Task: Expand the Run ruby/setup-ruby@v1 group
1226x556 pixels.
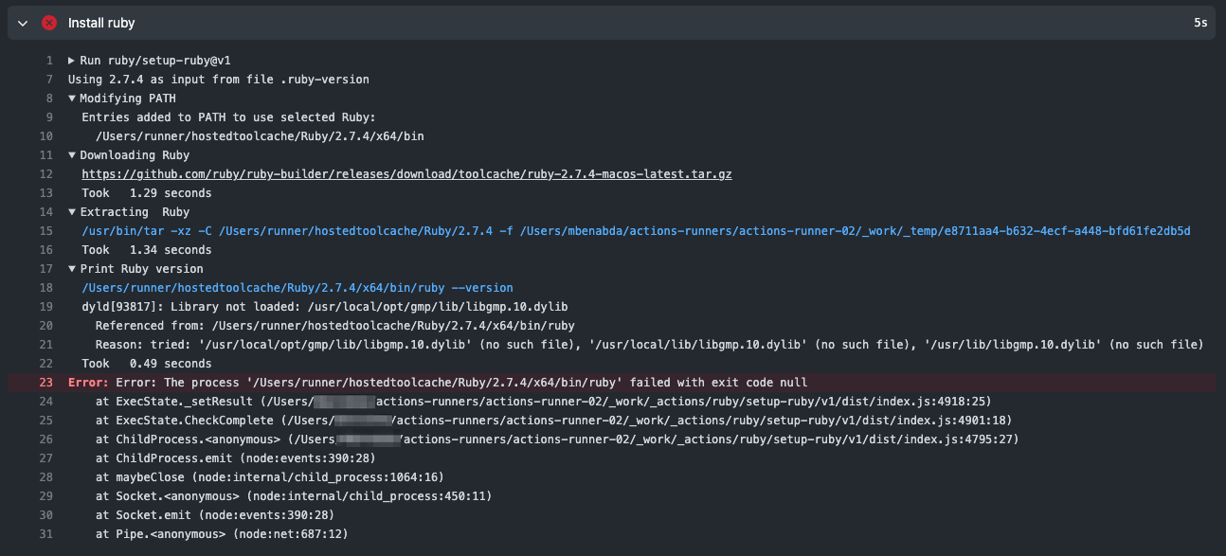Action: click(x=72, y=61)
